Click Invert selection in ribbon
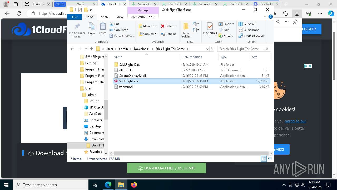 pos(251,36)
